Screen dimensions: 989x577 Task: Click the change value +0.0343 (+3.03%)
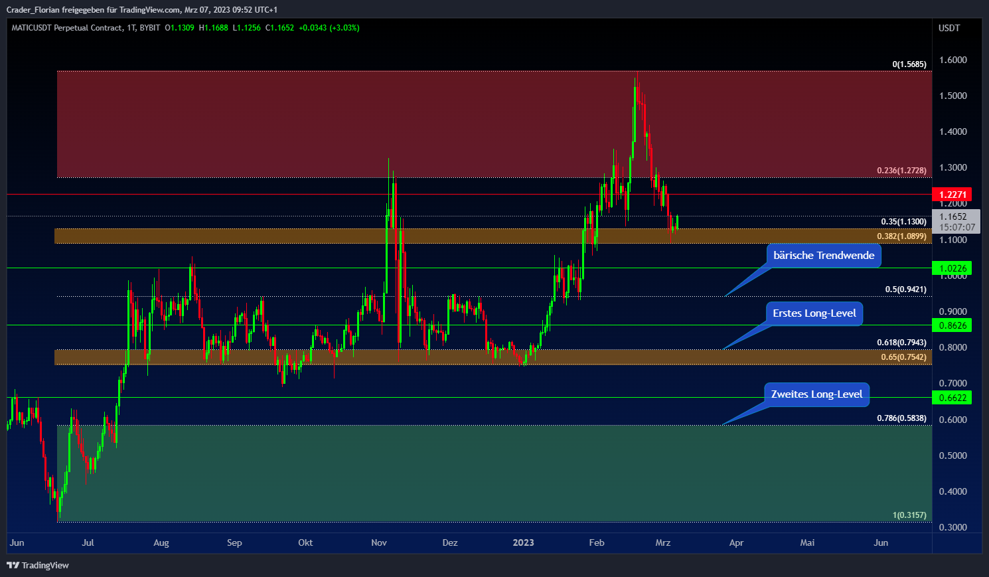point(329,28)
